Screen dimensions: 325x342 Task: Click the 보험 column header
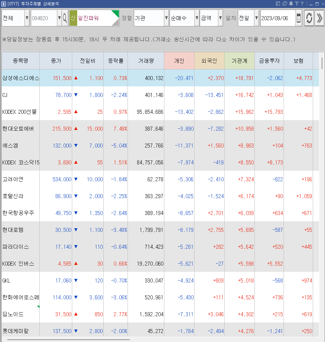[x=298, y=61]
